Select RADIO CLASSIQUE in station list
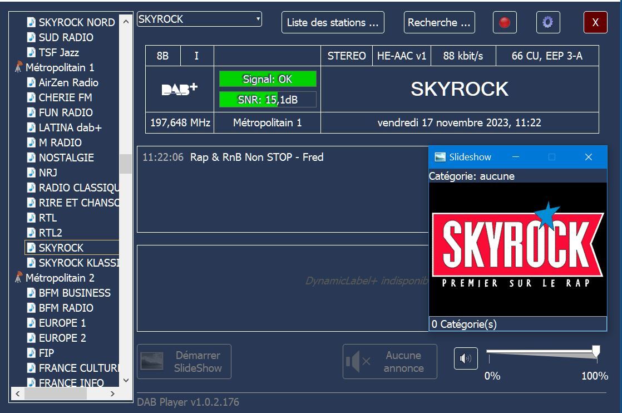Viewport: 622px width, 413px height. pyautogui.click(x=78, y=187)
